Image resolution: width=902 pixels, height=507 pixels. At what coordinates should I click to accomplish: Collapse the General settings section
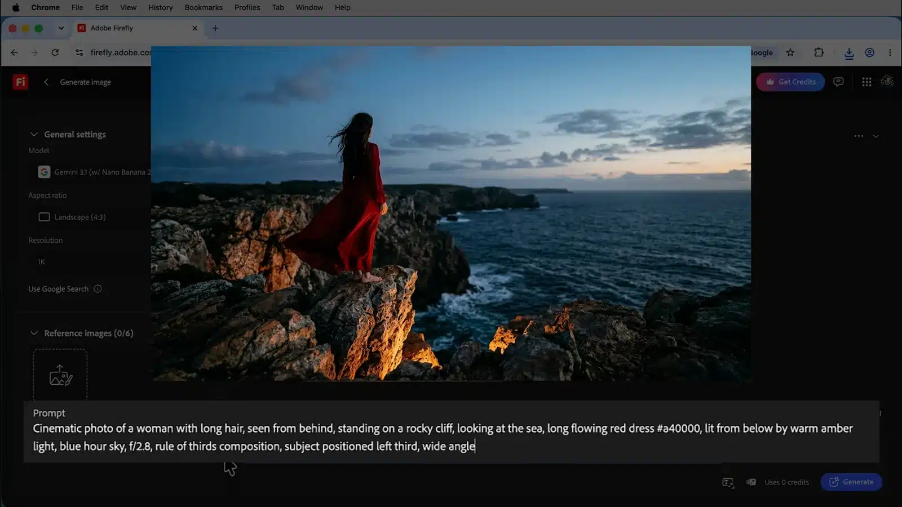coord(34,134)
